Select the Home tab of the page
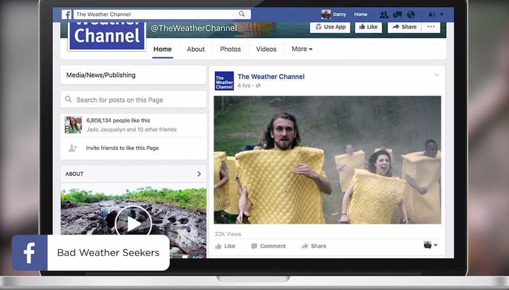The width and height of the screenshot is (509, 290). tap(163, 49)
